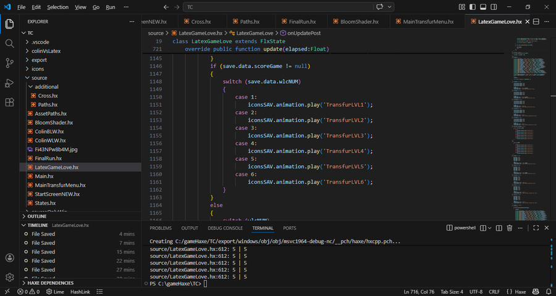Image resolution: width=556 pixels, height=296 pixels.
Task: Open the Manage gear icon
Action: click(9, 277)
